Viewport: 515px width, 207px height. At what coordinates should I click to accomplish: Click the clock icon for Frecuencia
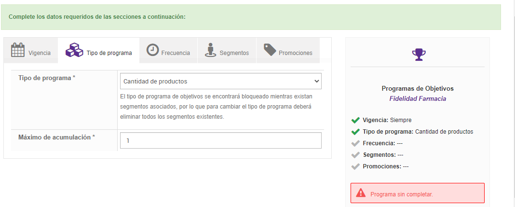[153, 50]
